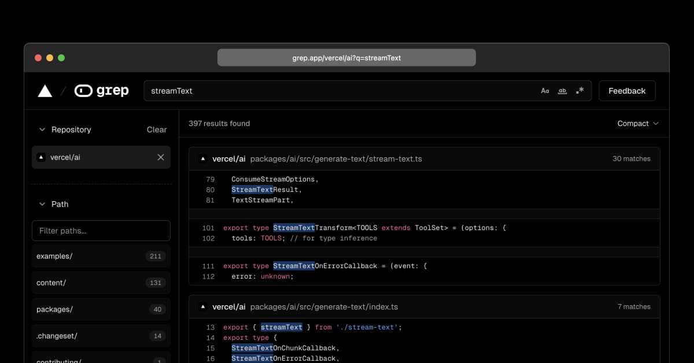Open the Compact view dropdown
The height and width of the screenshot is (363, 694).
[x=638, y=124]
